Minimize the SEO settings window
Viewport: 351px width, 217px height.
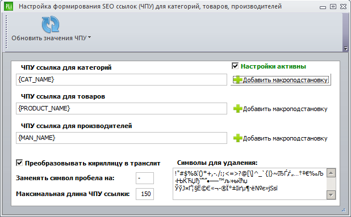tap(323, 7)
